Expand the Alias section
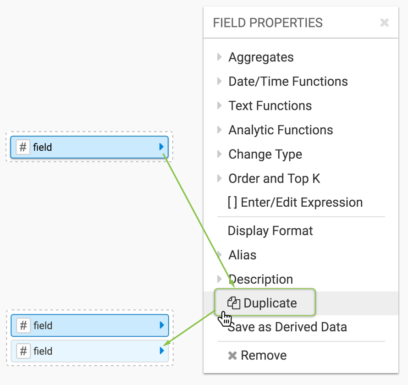The height and width of the screenshot is (385, 408). point(243,255)
